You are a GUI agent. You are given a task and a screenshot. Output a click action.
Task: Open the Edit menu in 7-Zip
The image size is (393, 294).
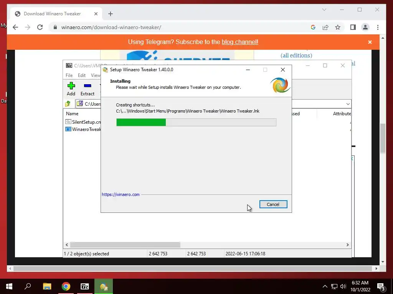pos(82,75)
